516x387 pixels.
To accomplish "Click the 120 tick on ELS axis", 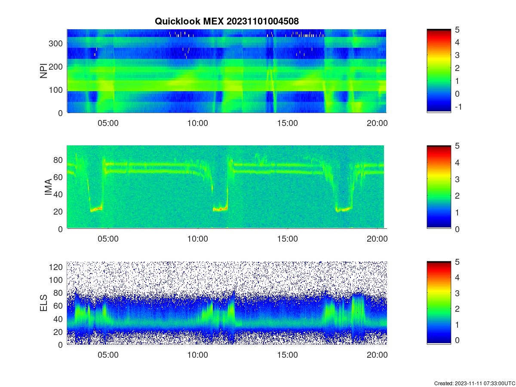I will 57,267.
